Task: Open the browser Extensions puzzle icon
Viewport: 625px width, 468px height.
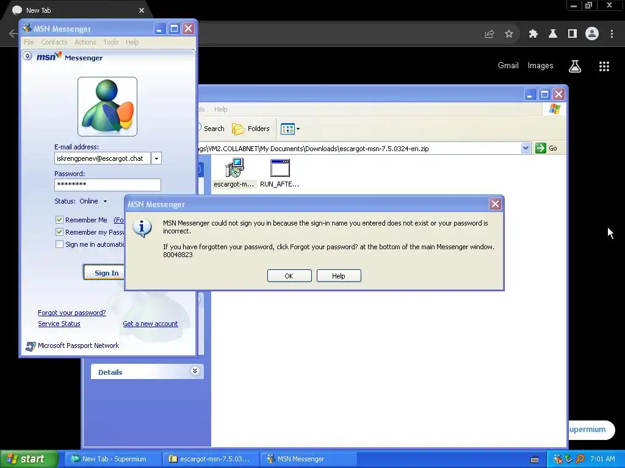Action: 533,34
